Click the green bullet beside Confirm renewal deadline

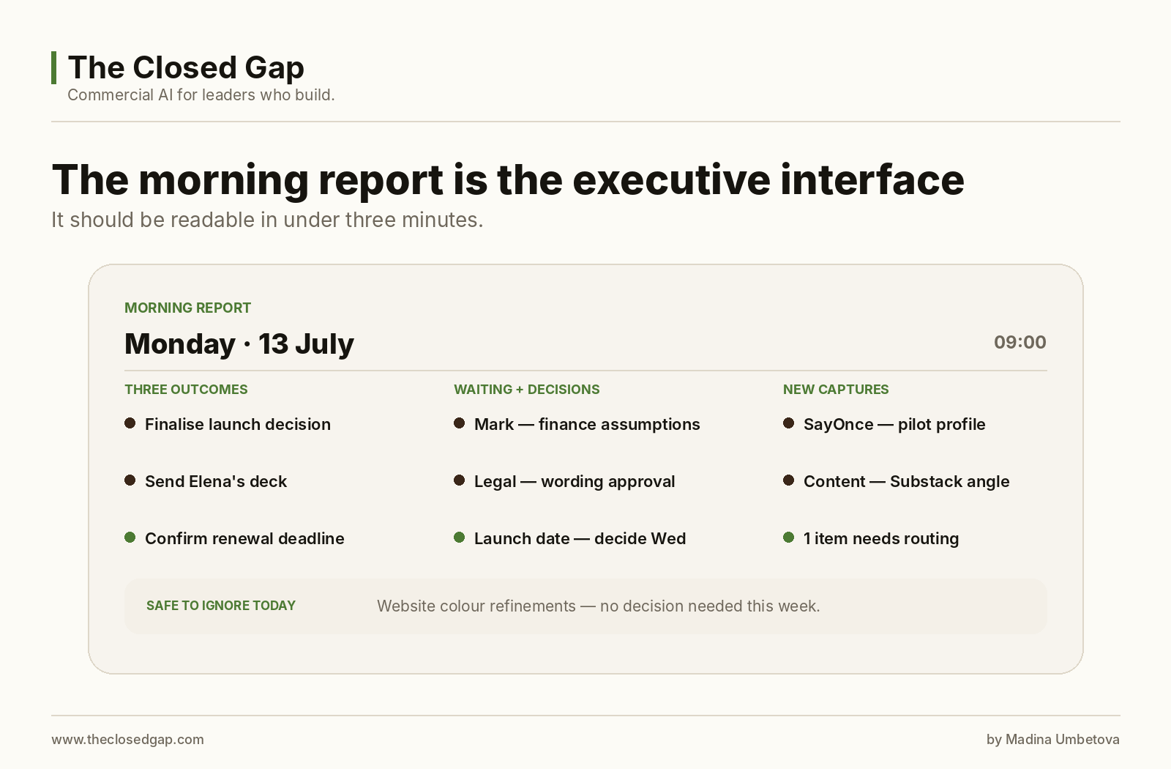pos(130,538)
